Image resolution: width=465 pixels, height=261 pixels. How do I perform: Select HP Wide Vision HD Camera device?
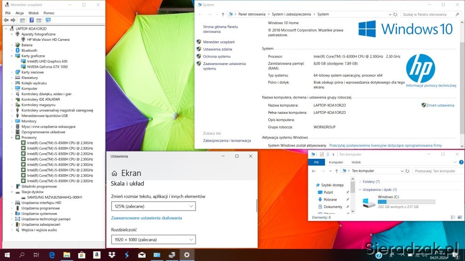pyautogui.click(x=48, y=39)
